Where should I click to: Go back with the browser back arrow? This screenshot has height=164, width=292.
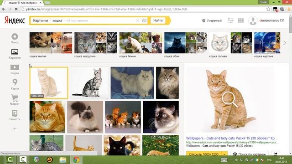4,9
